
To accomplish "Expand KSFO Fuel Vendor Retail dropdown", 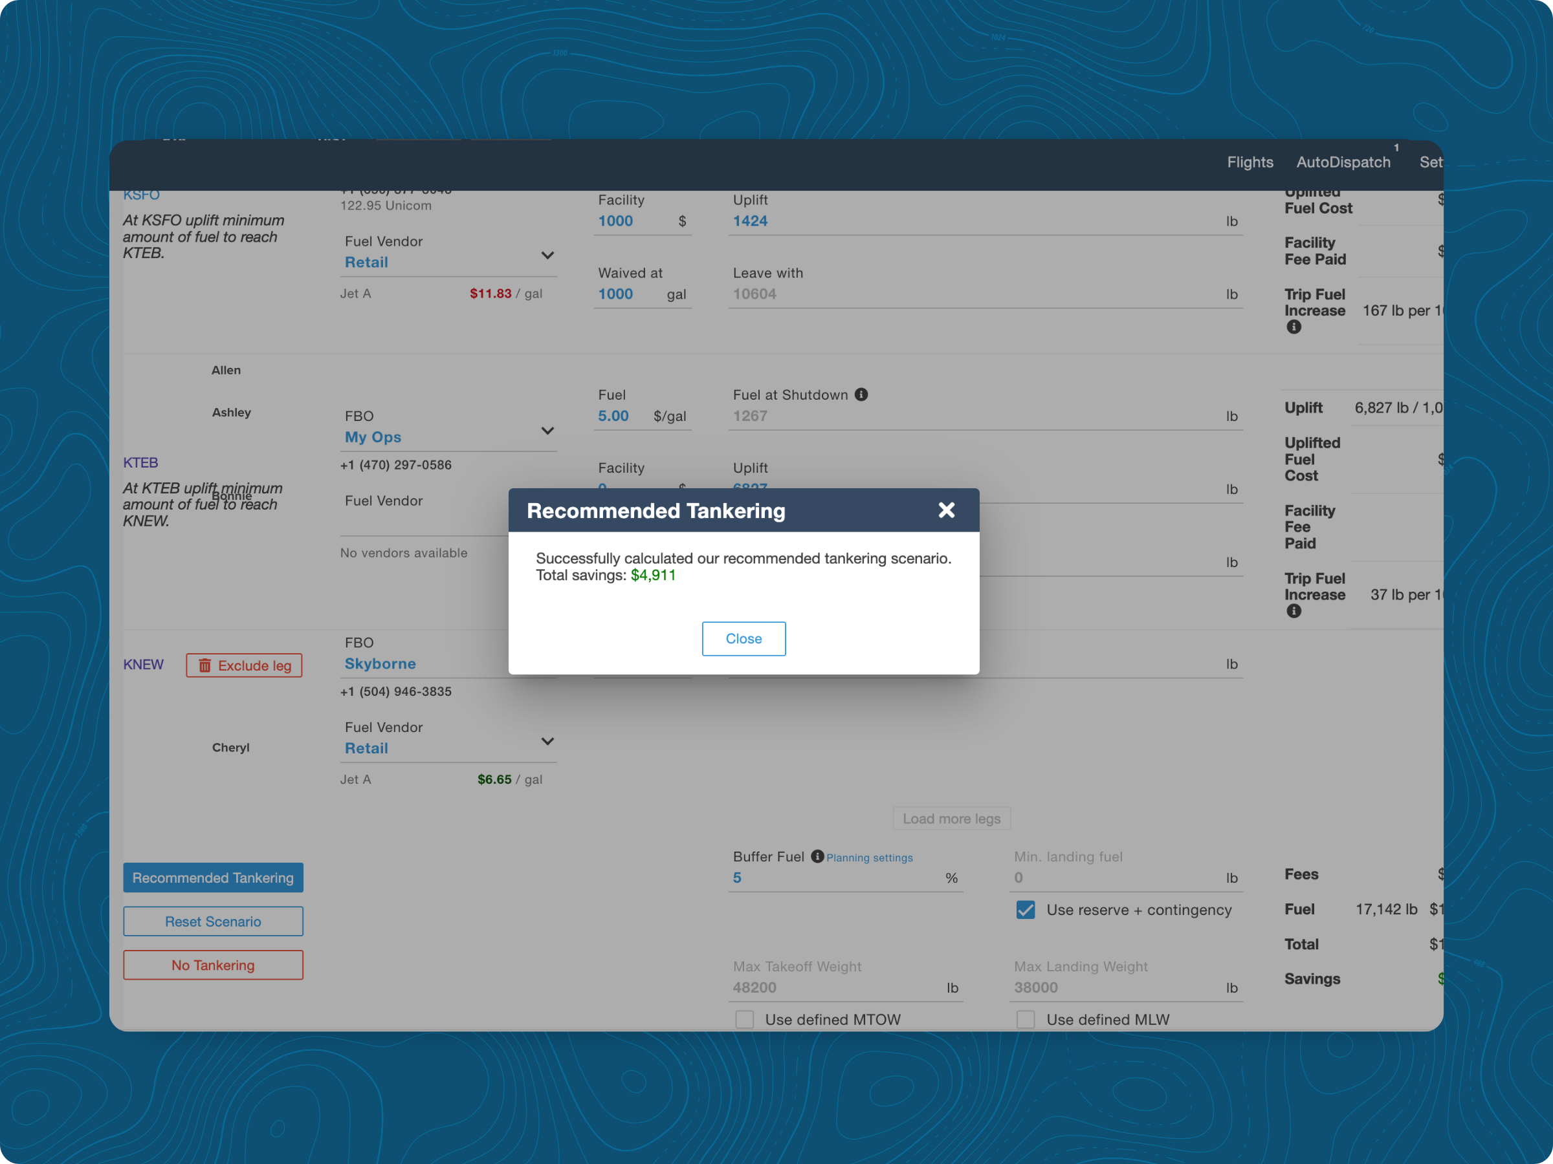I will point(547,255).
